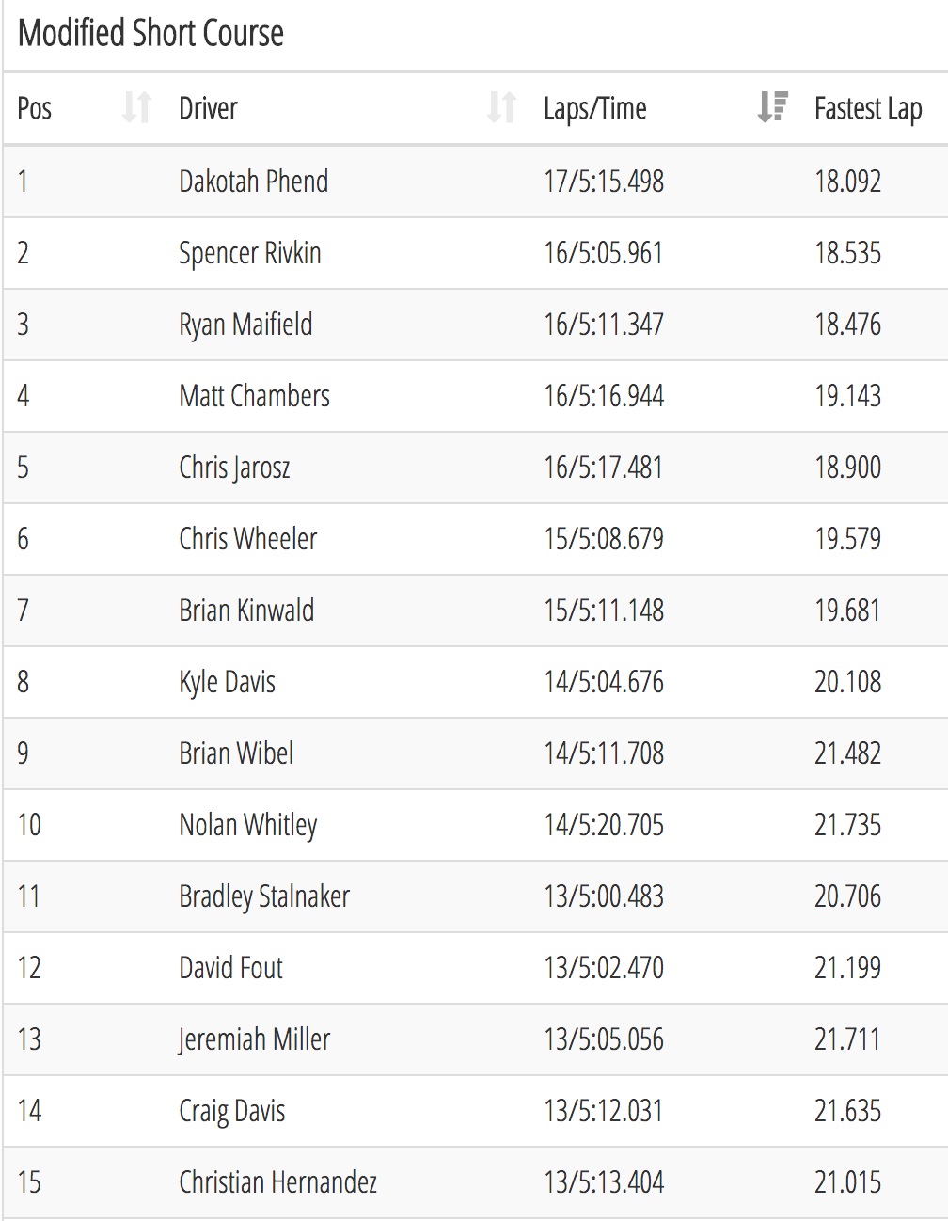The height and width of the screenshot is (1221, 948).
Task: Open driver Dakotah Phend
Action: tap(253, 181)
